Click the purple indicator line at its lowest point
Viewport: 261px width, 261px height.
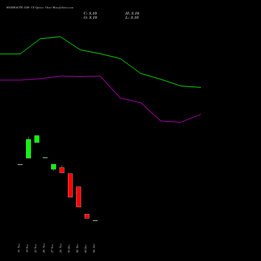(x=180, y=122)
